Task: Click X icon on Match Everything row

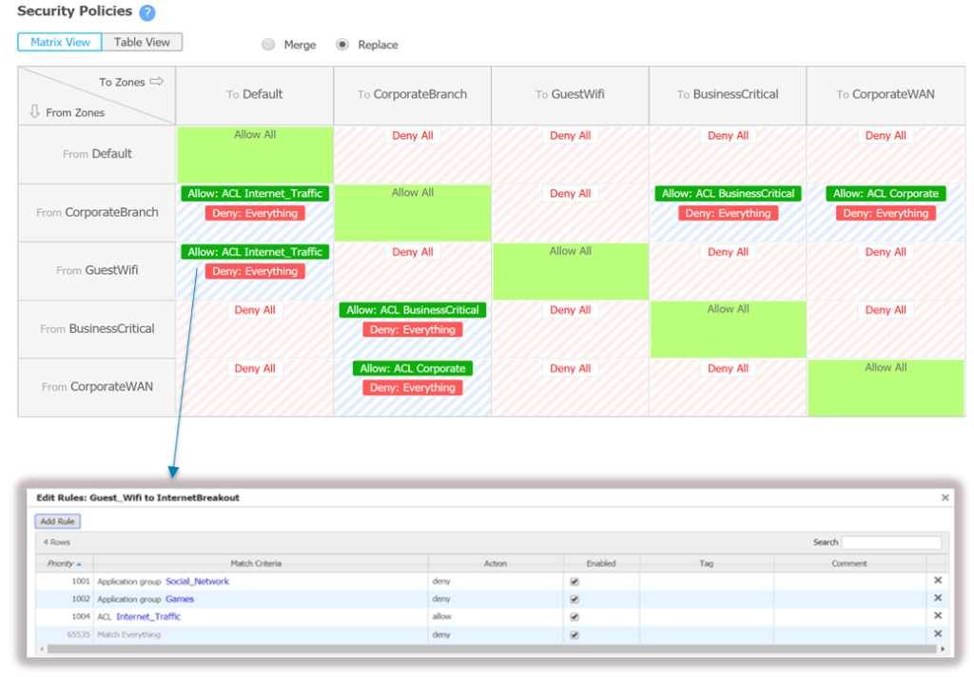Action: point(937,634)
